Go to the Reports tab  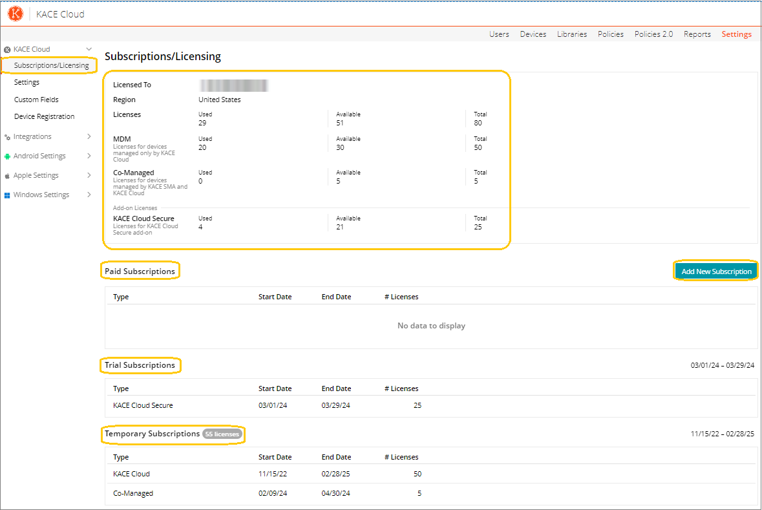[697, 34]
